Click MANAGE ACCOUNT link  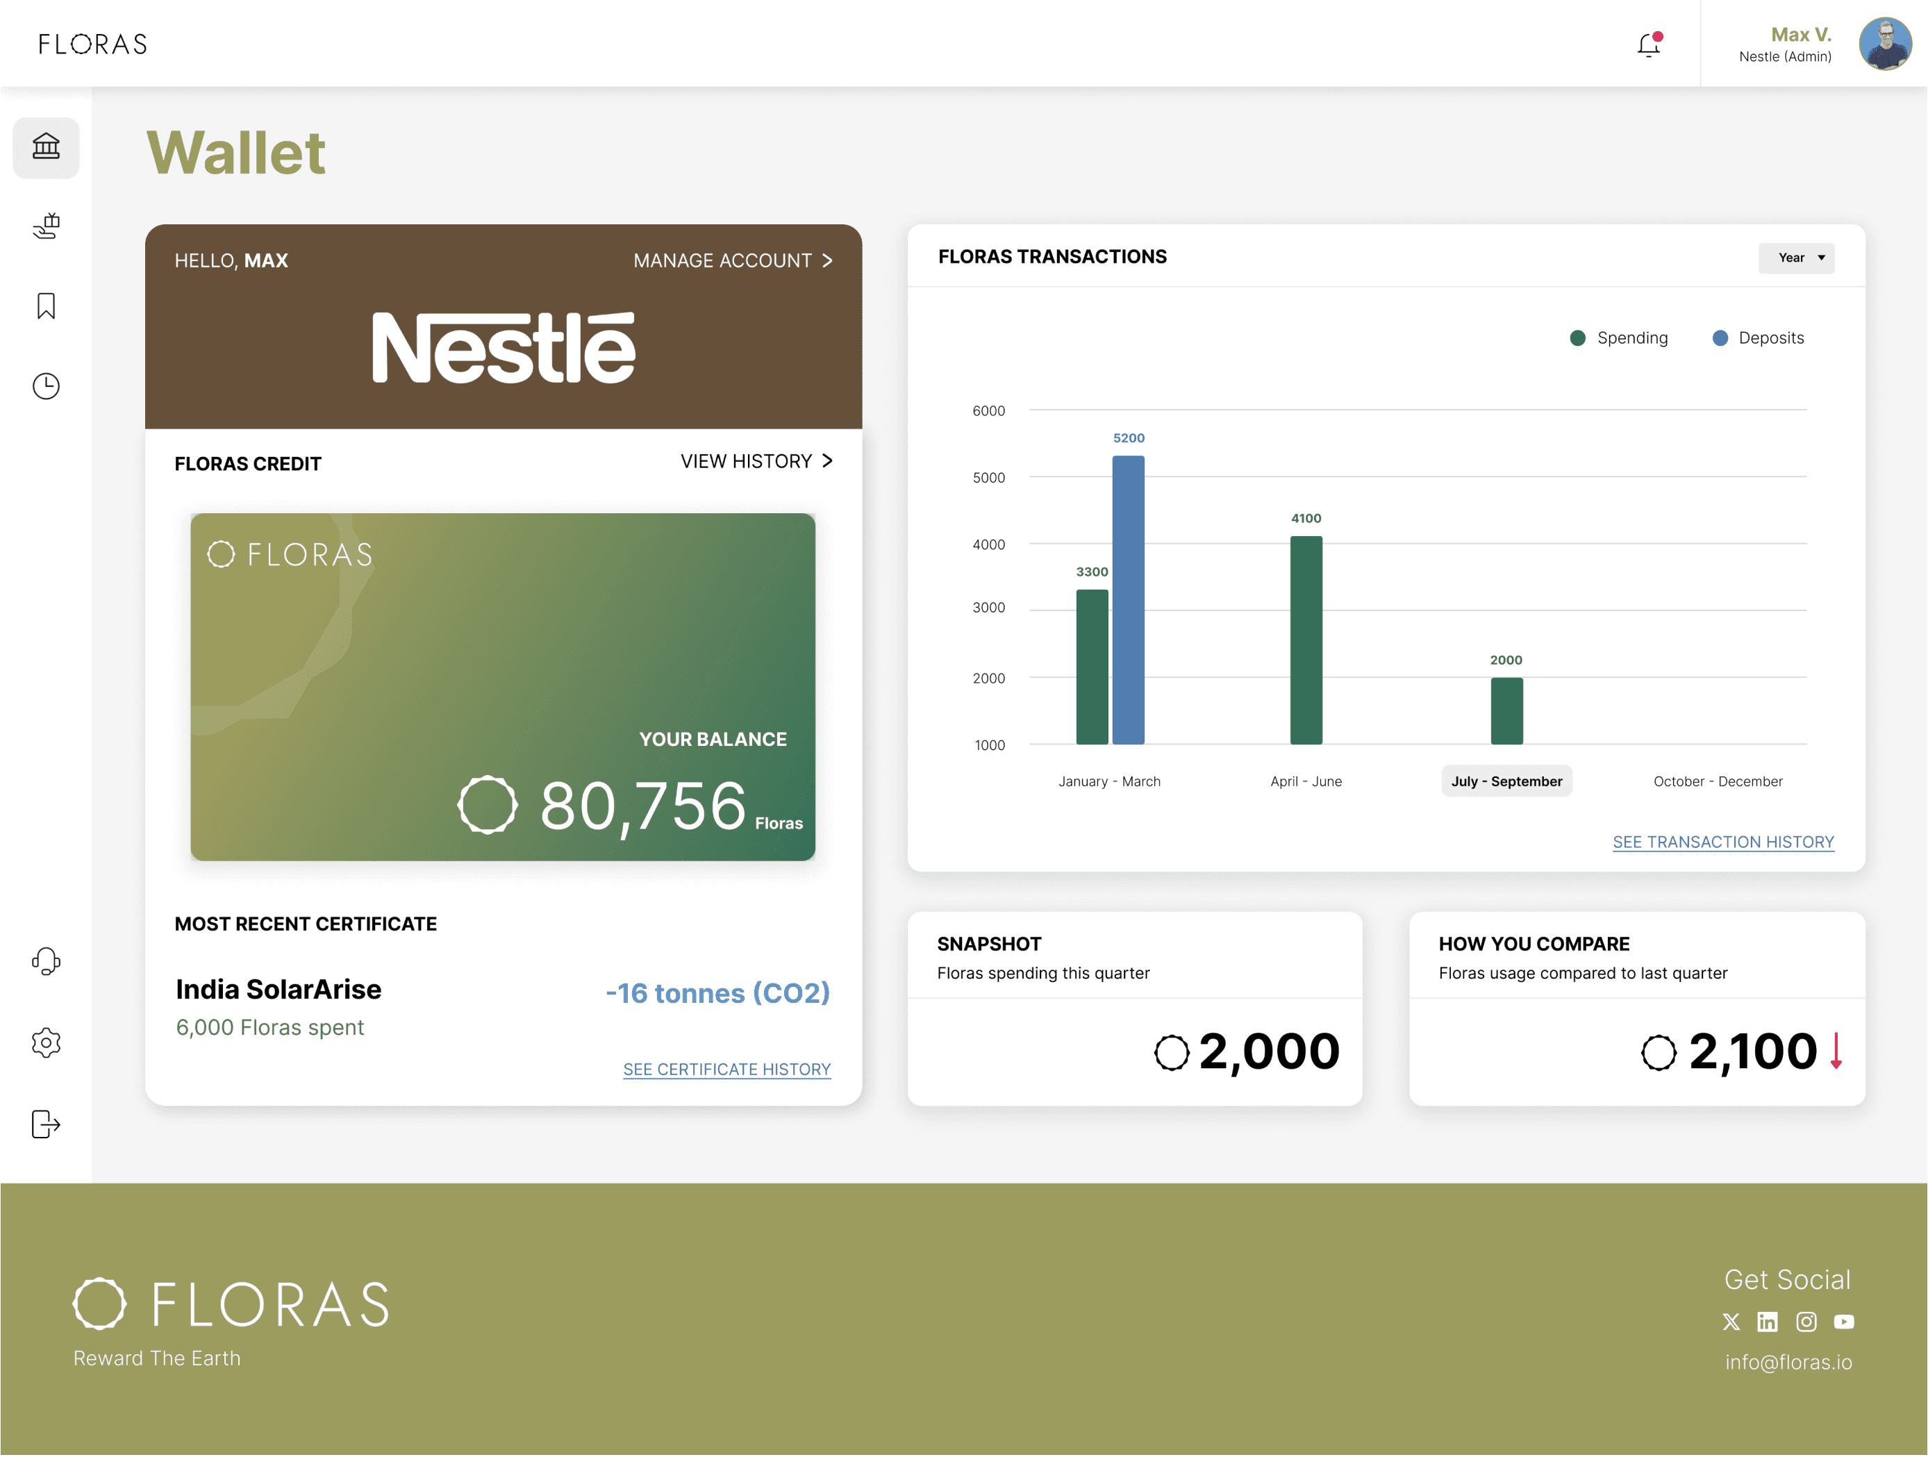tap(733, 260)
